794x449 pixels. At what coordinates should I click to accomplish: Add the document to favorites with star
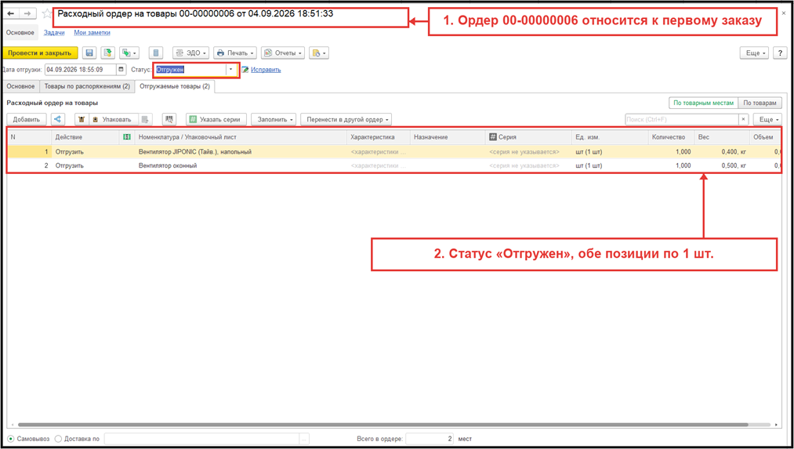46,13
